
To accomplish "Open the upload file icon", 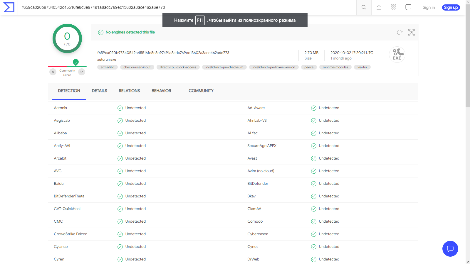I will click(x=379, y=7).
